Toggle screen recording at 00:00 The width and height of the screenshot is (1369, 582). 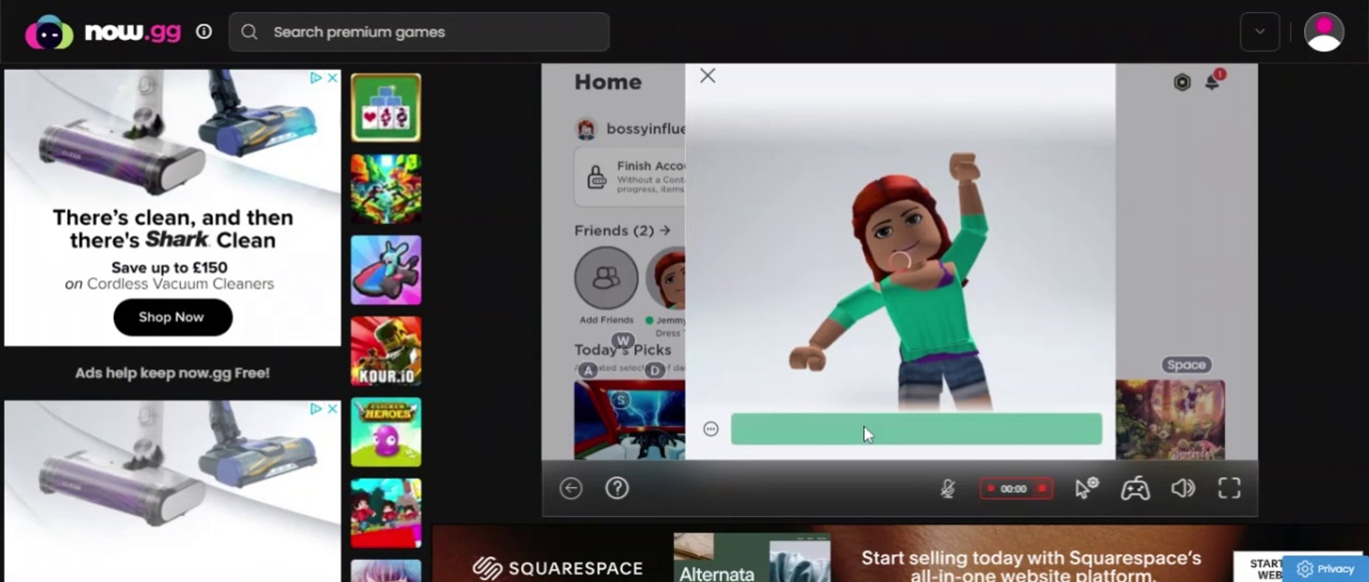pos(1015,488)
